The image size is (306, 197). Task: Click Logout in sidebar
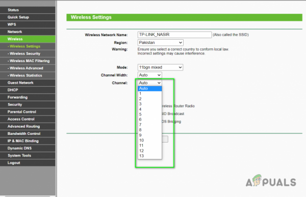28,163
